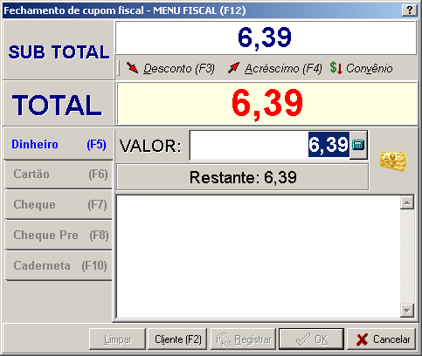
Task: Click the payments list scroll down arrow
Action: [407, 311]
